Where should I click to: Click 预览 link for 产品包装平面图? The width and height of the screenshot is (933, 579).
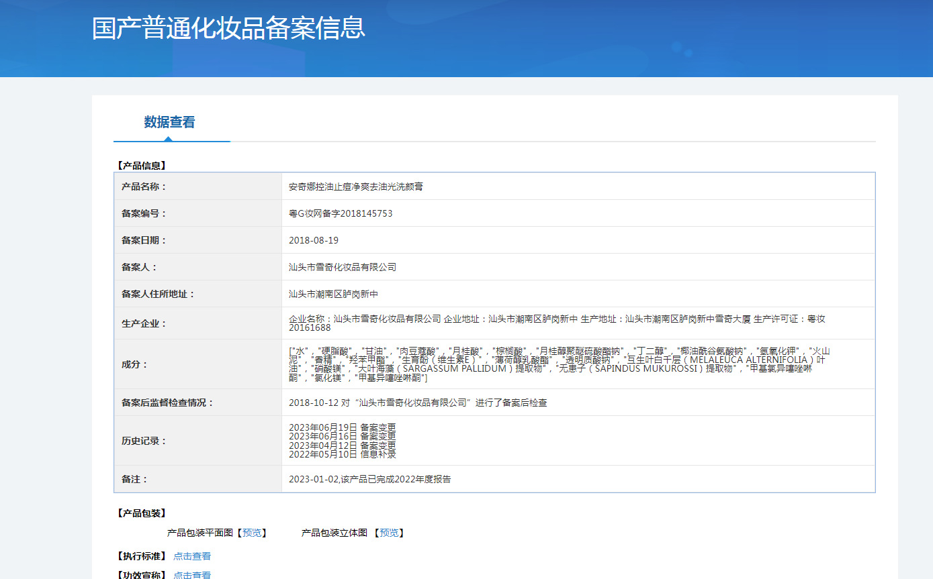[x=252, y=533]
